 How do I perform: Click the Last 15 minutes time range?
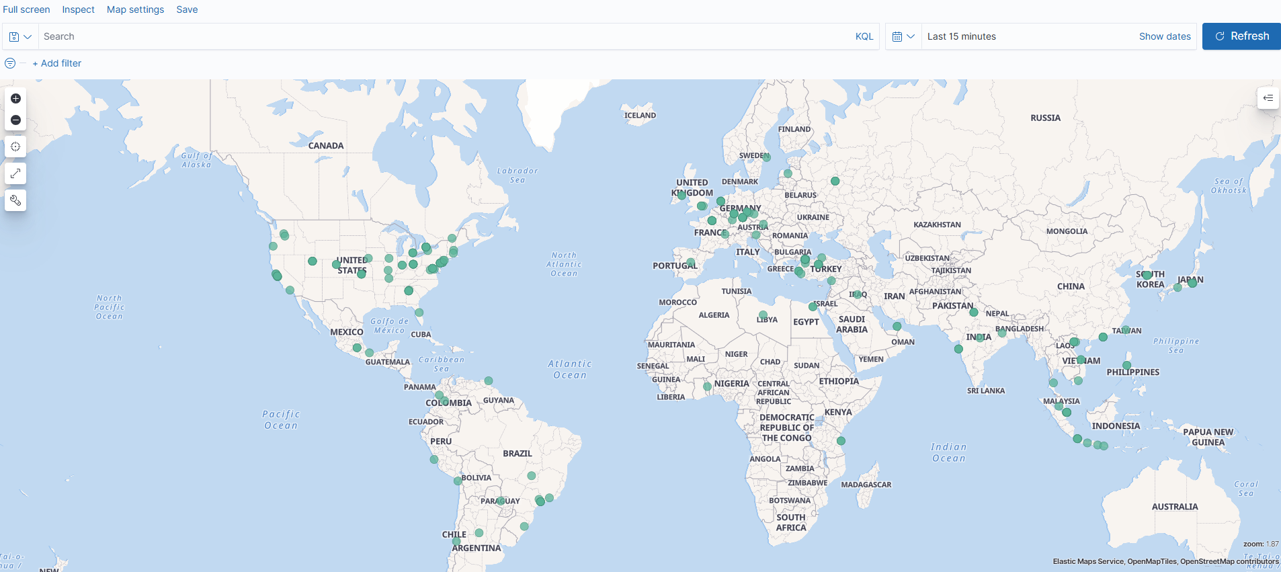tap(961, 36)
